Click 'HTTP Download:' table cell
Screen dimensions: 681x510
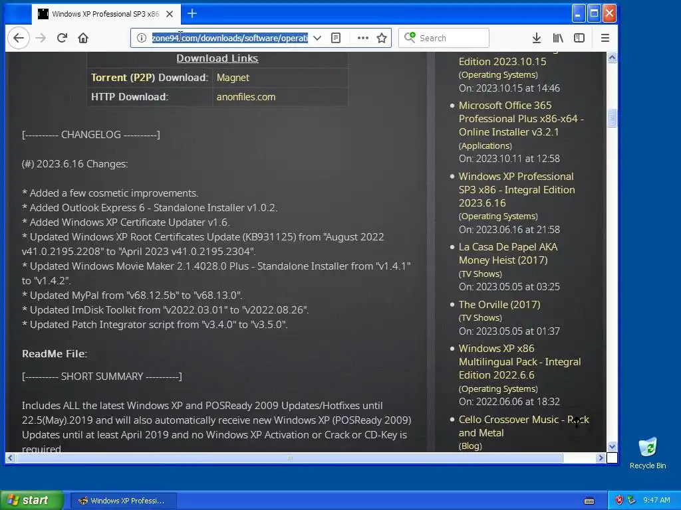click(x=150, y=97)
